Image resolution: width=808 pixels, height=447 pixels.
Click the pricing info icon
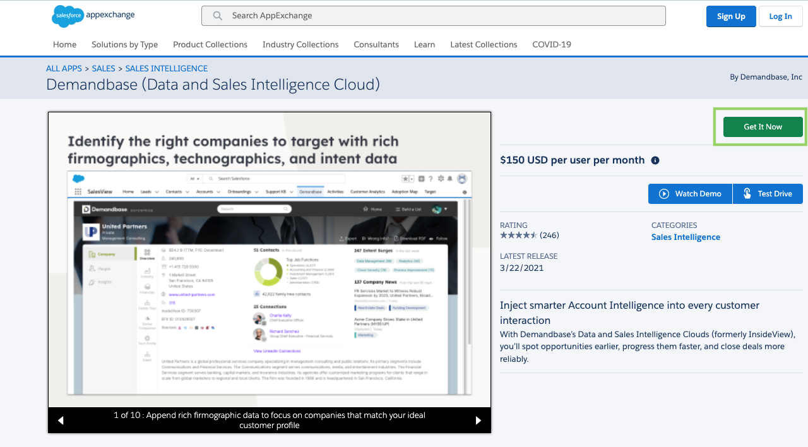[655, 160]
